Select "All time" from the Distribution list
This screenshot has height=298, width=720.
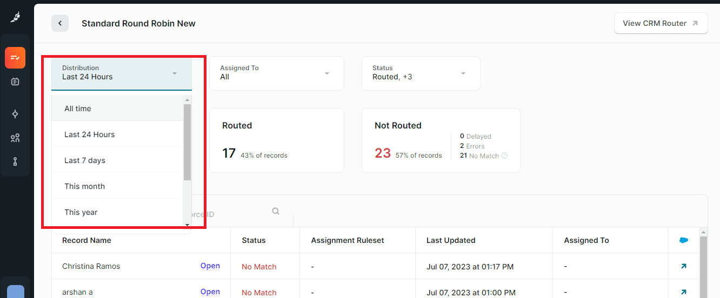click(78, 109)
